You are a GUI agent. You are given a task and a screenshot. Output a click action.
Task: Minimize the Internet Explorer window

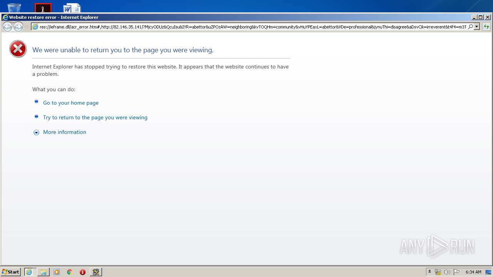(x=474, y=17)
